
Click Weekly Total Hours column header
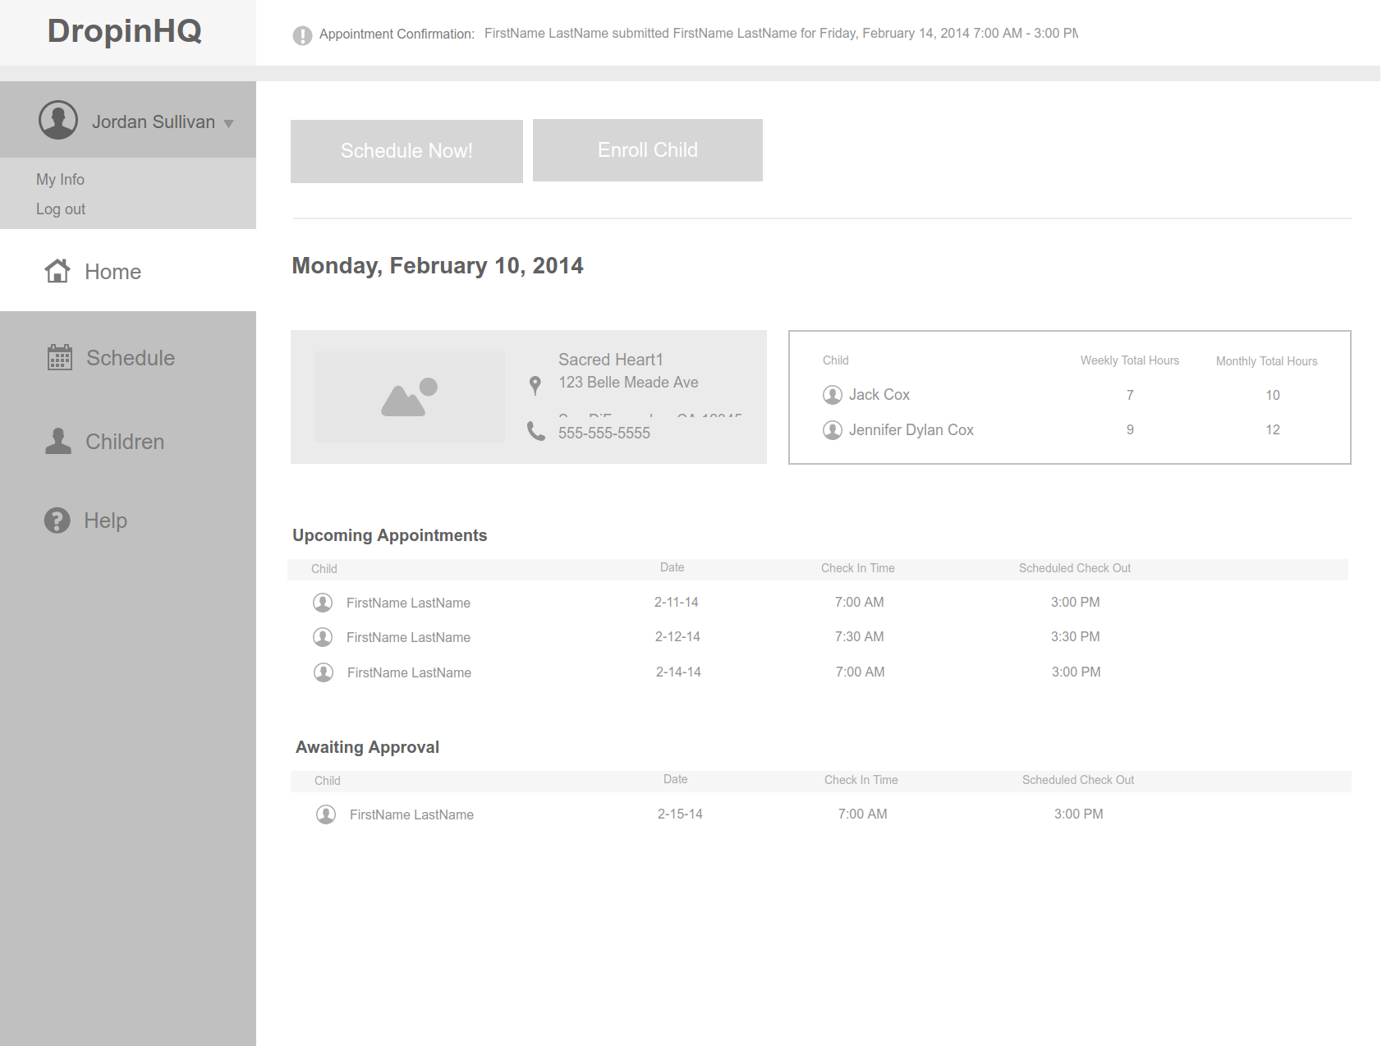tap(1130, 360)
